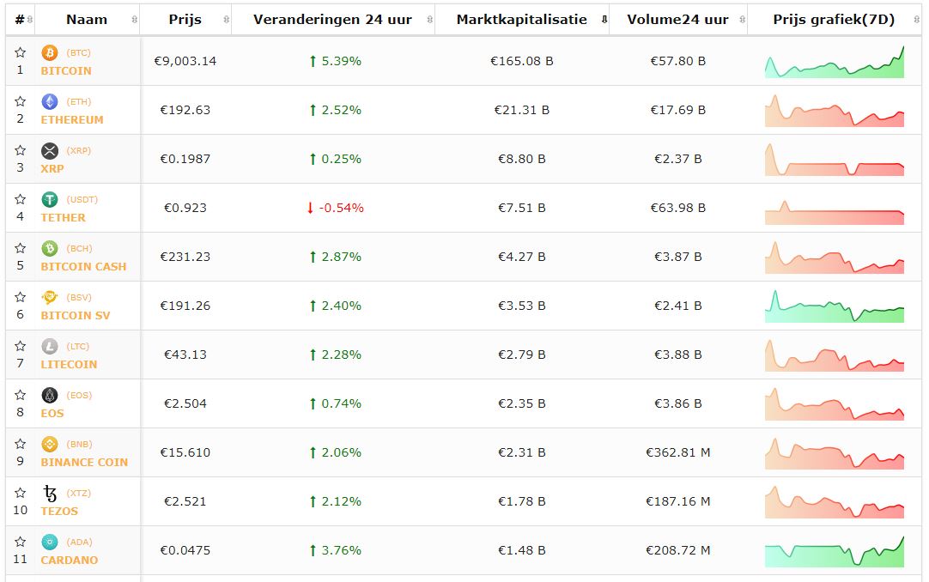Toggle favorite star for Bitcoin
Screen dimensions: 929x582
coord(21,52)
